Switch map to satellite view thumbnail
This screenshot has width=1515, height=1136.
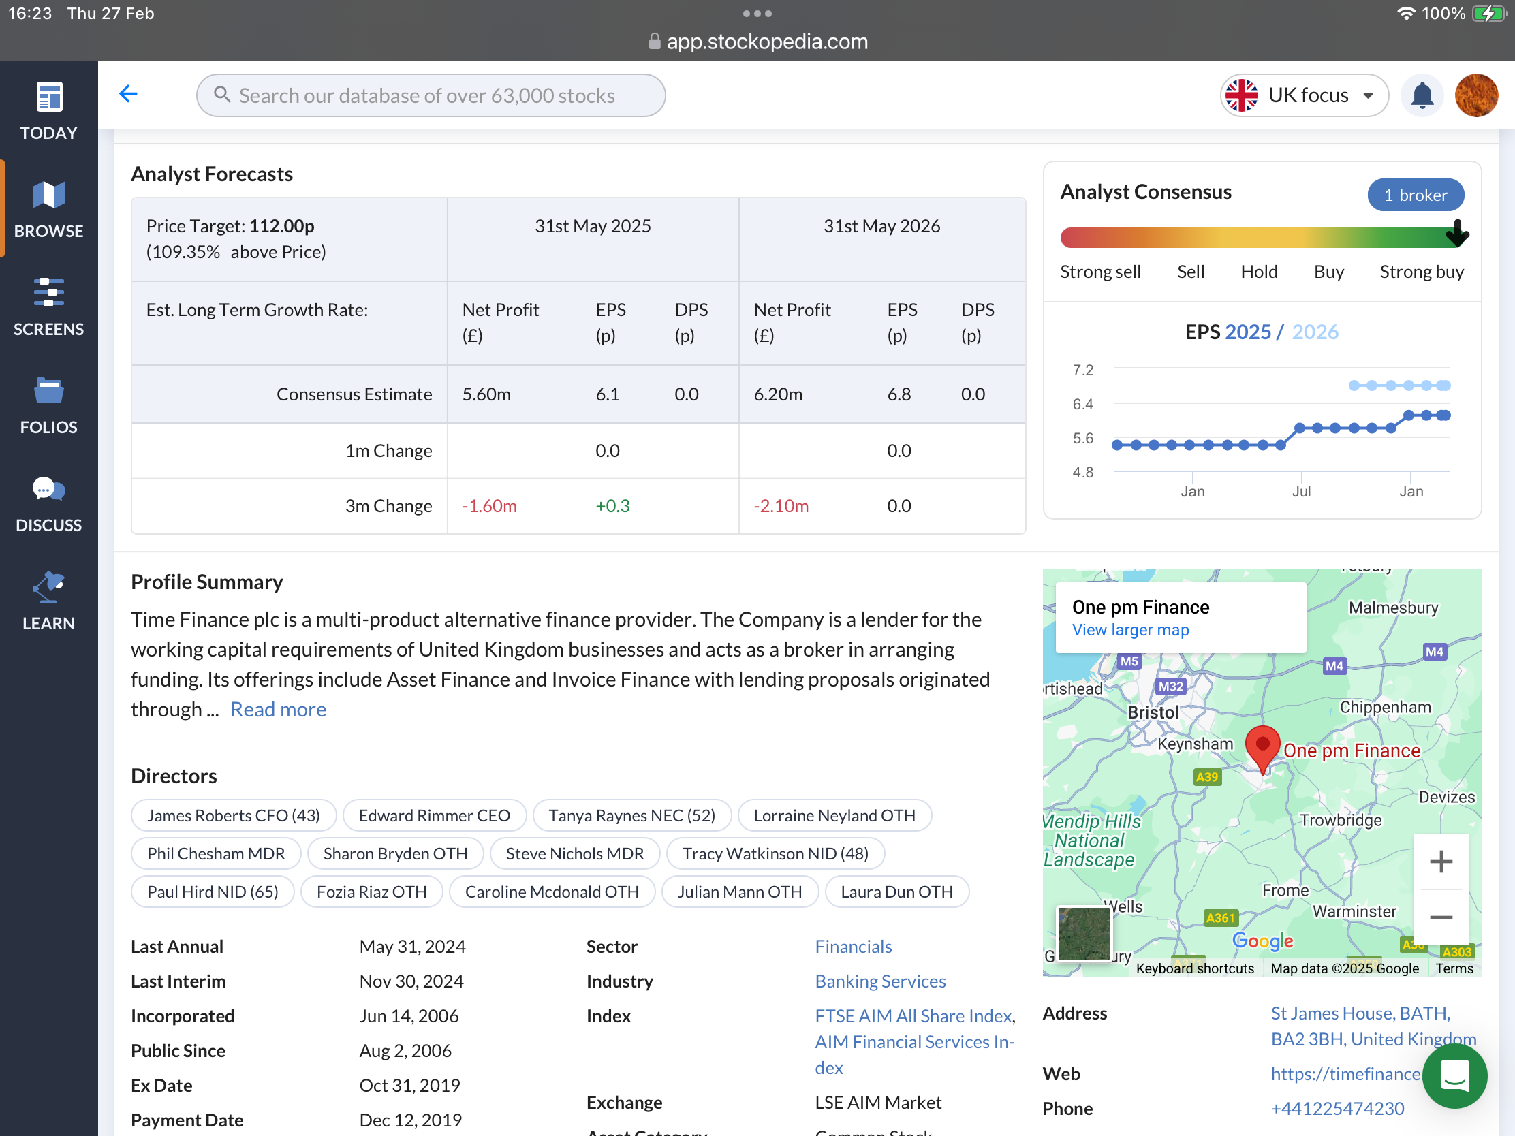(1084, 934)
